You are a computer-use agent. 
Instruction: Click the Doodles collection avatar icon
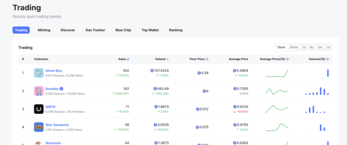click(x=39, y=91)
